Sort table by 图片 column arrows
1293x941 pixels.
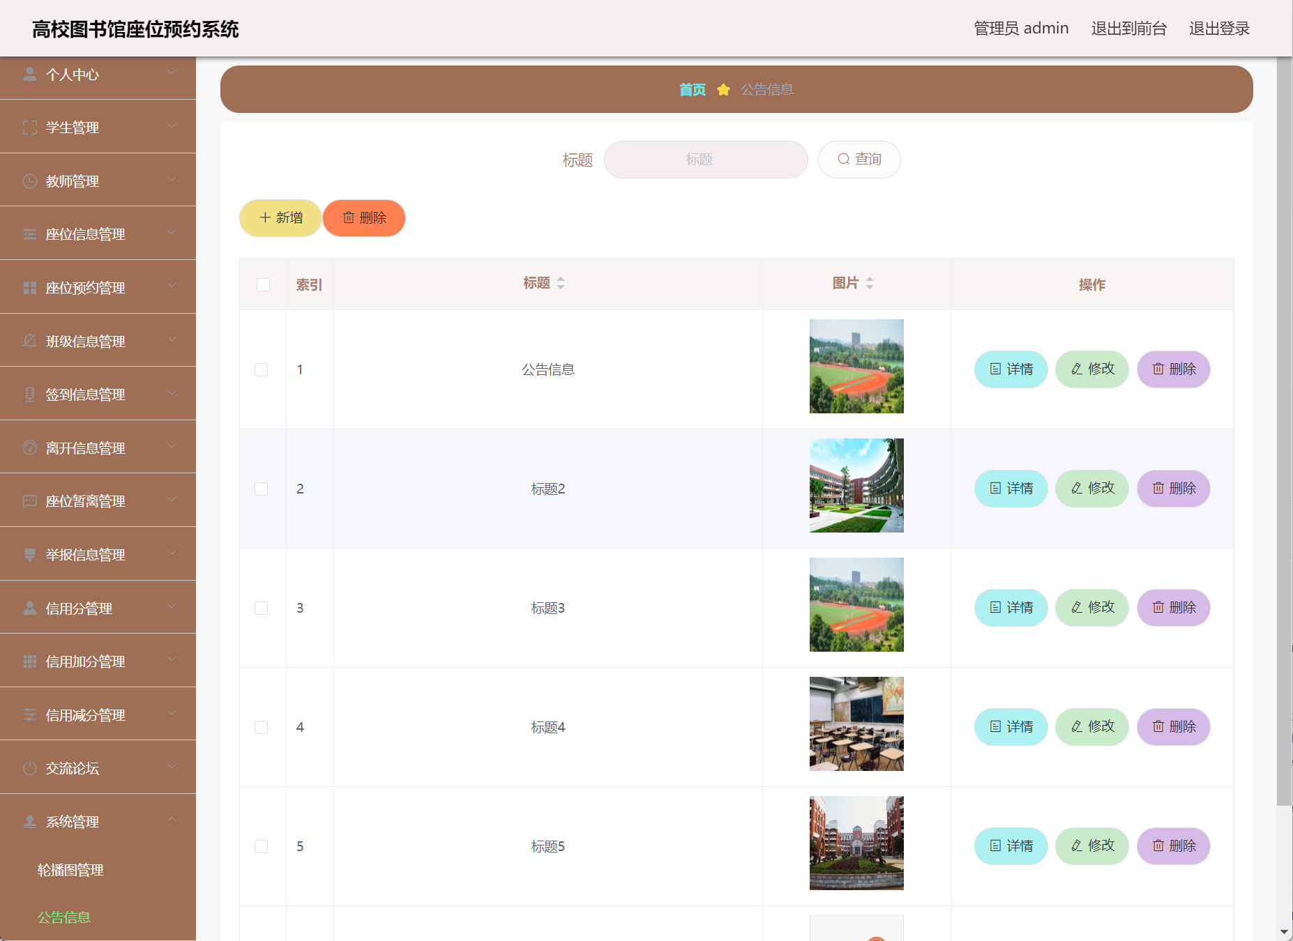point(870,283)
